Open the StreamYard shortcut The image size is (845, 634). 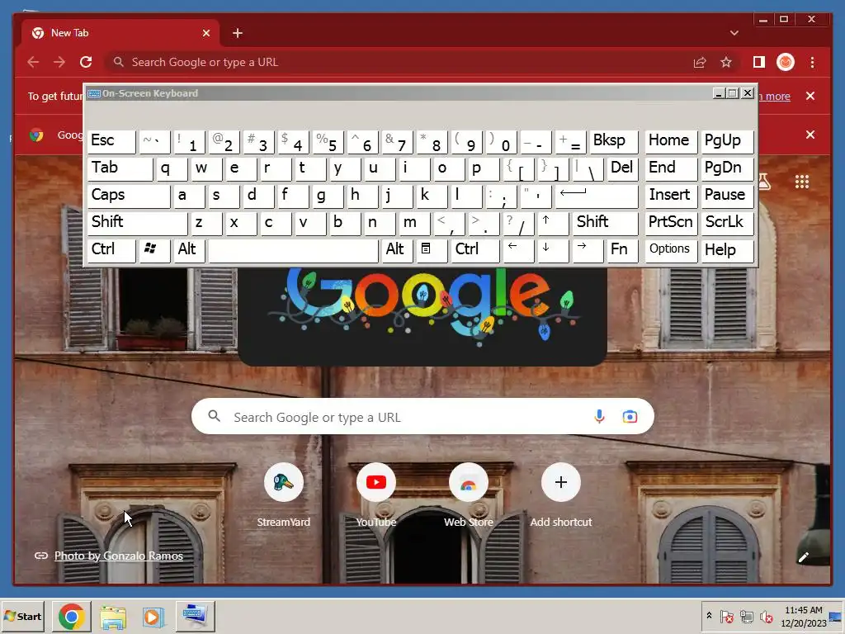pos(284,495)
